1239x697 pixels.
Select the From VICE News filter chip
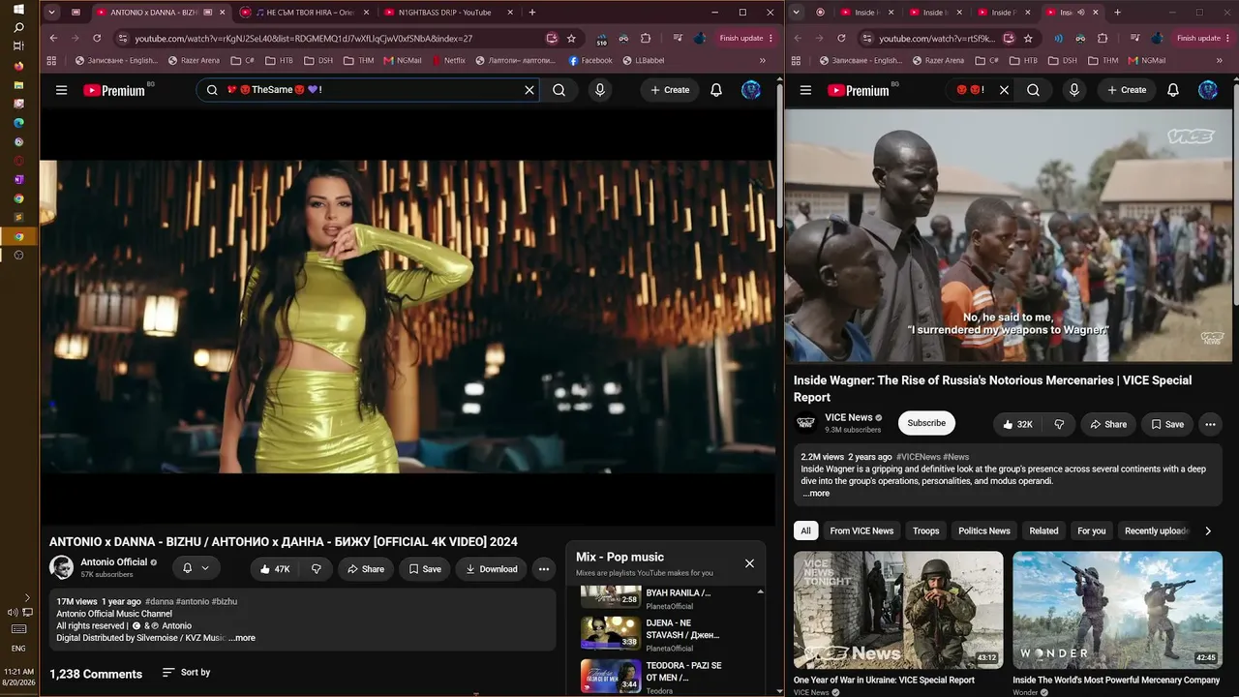pos(861,530)
